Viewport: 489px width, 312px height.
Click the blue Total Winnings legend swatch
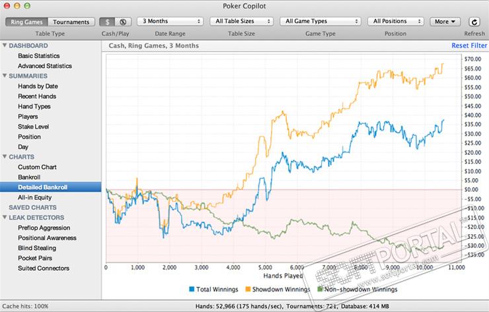point(192,290)
